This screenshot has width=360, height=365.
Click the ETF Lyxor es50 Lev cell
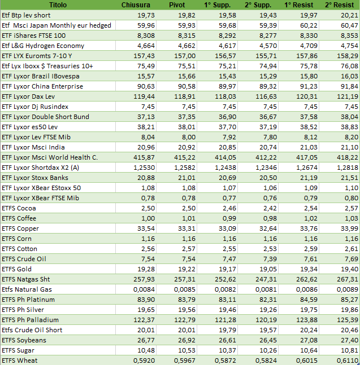pos(58,127)
